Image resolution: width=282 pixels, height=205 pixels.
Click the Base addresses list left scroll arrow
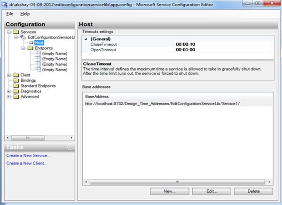(x=86, y=182)
